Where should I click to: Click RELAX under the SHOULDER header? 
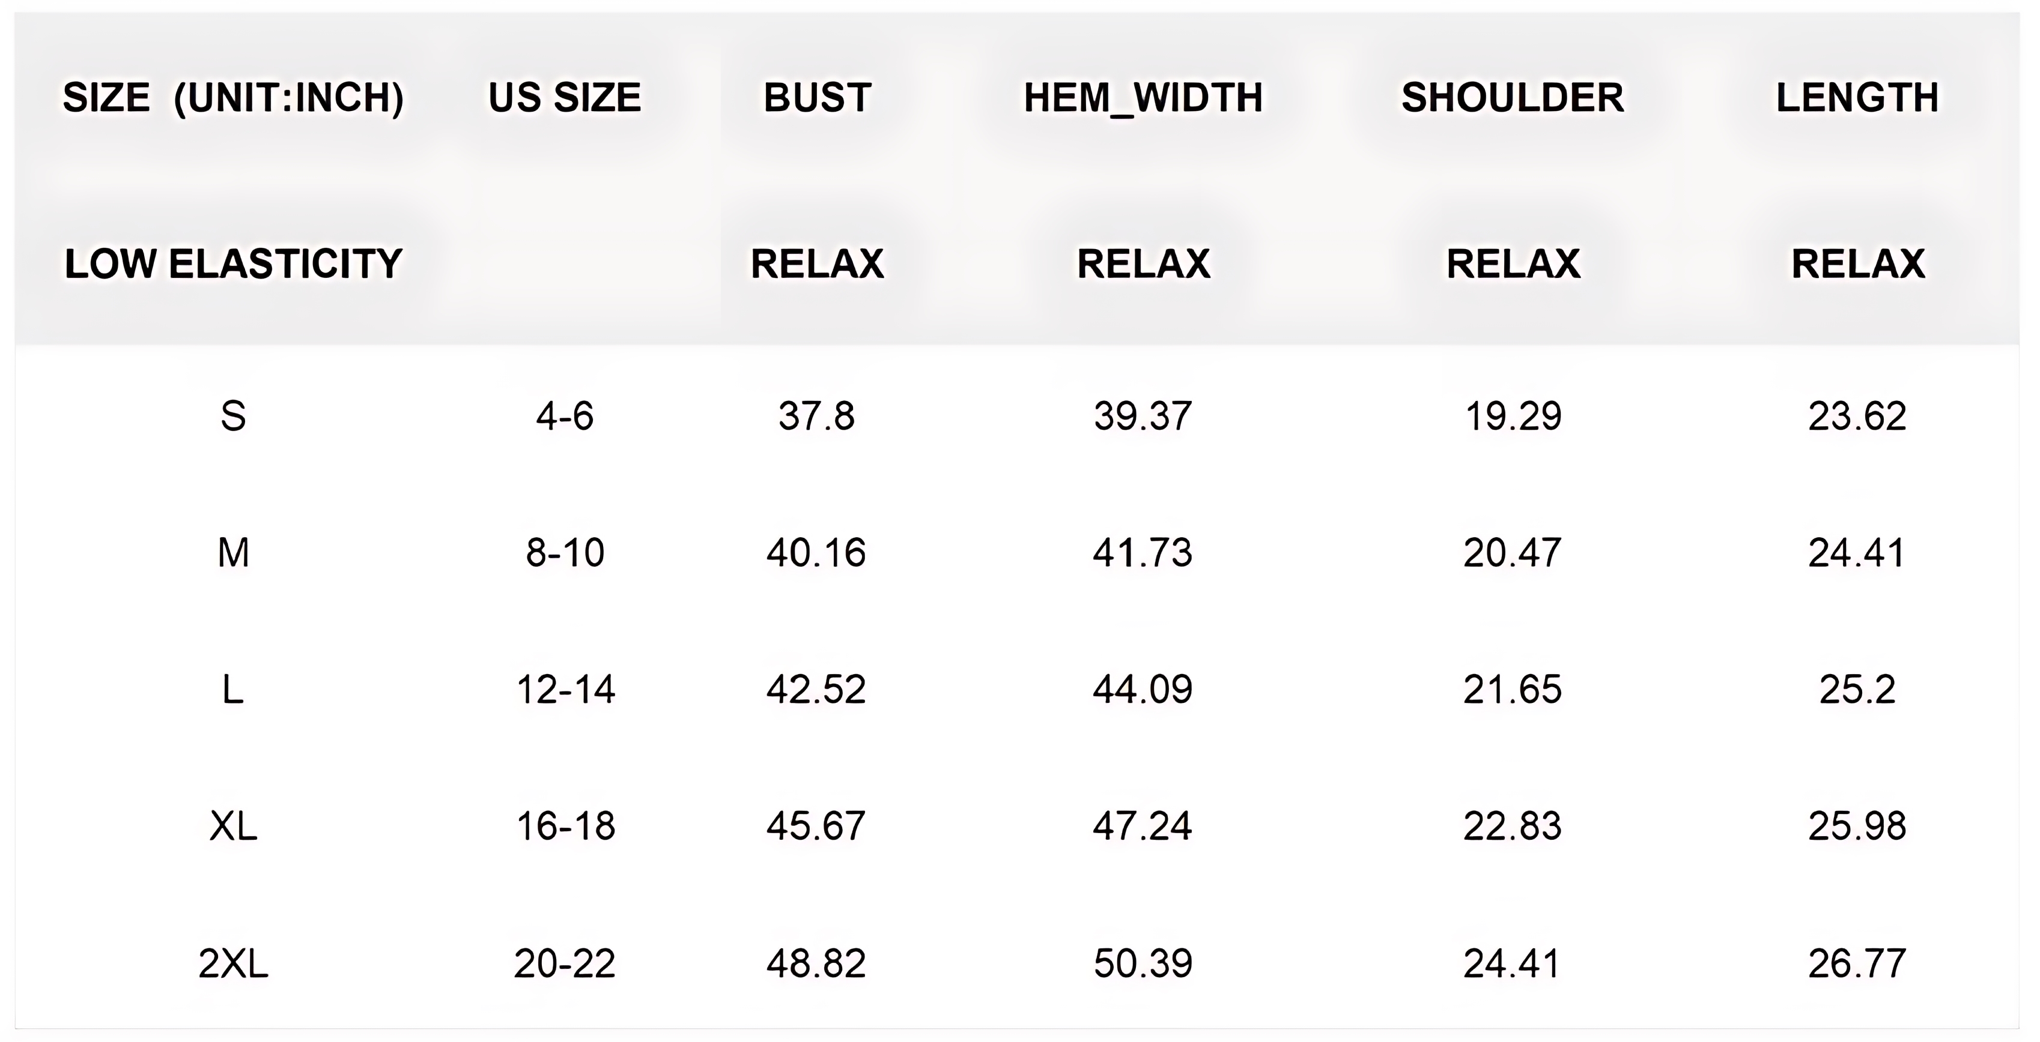1513,264
